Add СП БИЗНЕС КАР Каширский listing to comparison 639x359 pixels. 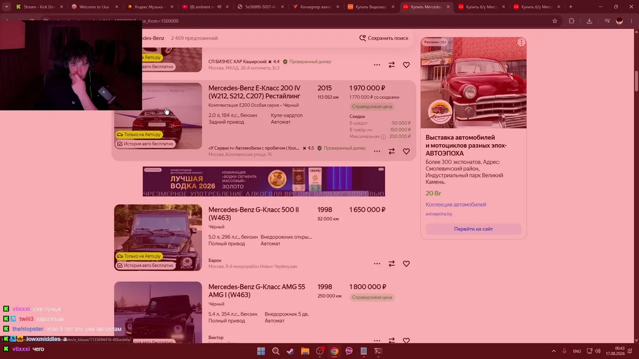tap(392, 65)
